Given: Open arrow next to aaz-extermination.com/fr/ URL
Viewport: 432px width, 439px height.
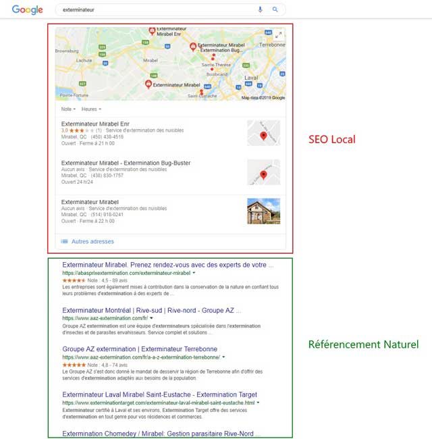Looking at the screenshot, I should [151, 318].
